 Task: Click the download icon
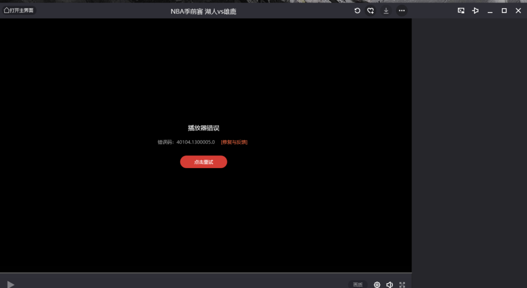coord(386,11)
